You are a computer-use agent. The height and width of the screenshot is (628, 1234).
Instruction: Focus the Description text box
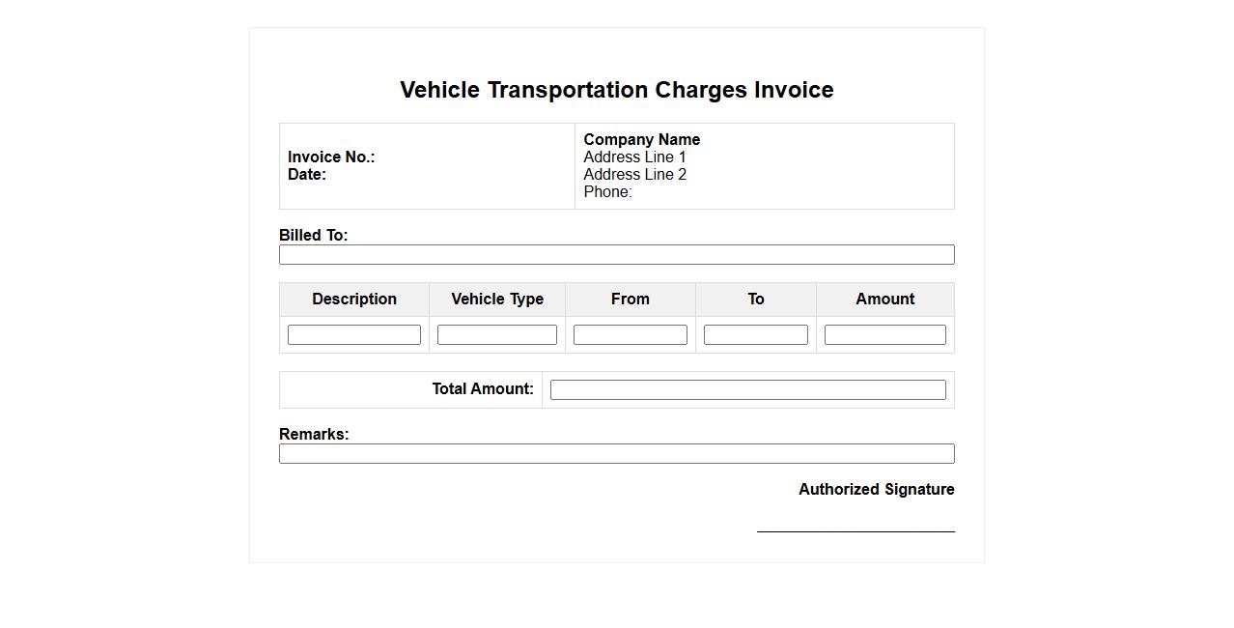(x=353, y=334)
